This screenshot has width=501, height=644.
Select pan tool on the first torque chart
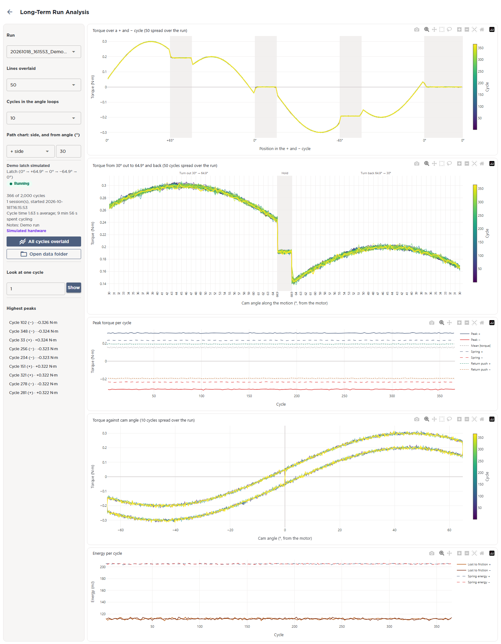[434, 29]
